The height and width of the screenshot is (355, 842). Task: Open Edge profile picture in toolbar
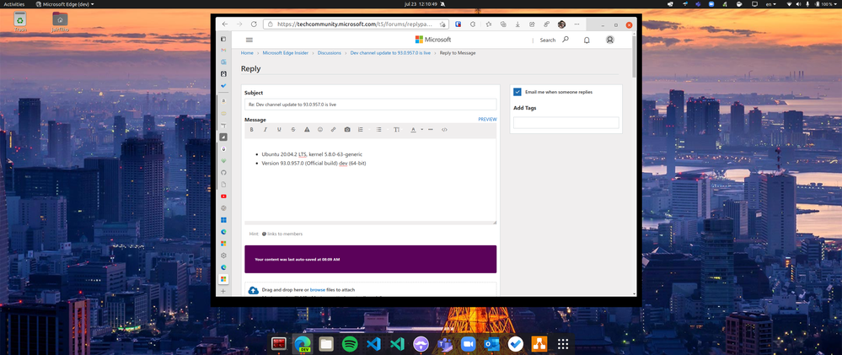pos(561,24)
